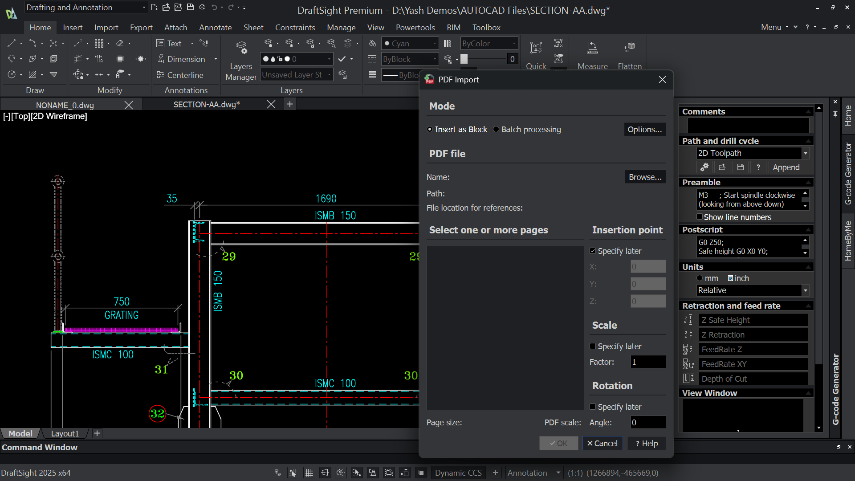
Task: Select the Centerline tool
Action: pos(180,75)
